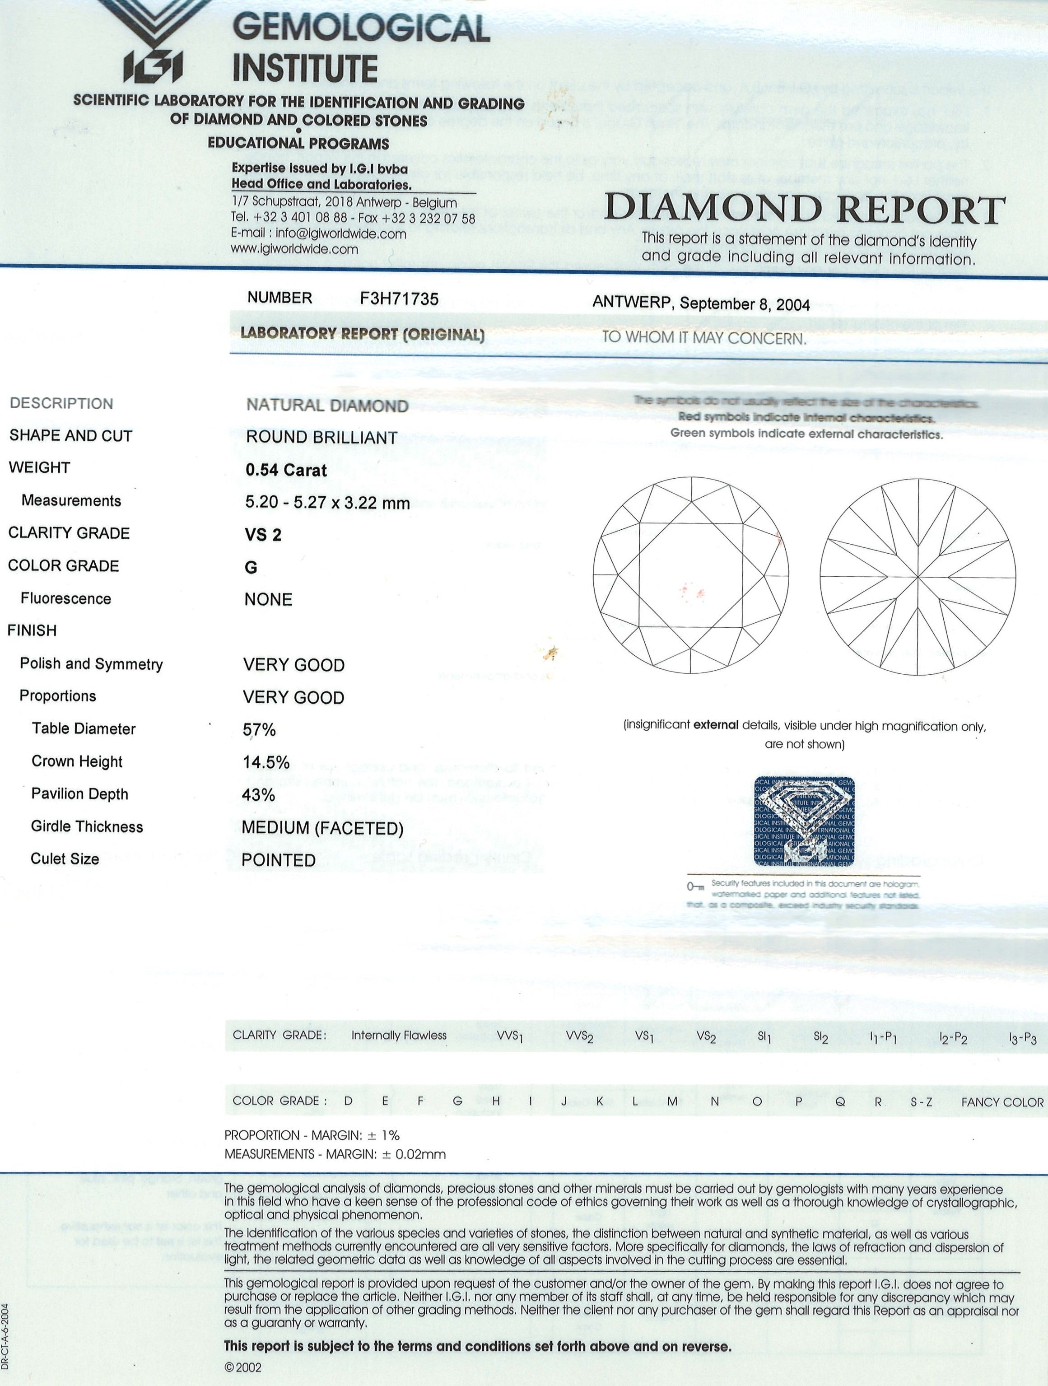
Task: Click the DIAMOND REPORT heading
Action: tap(804, 210)
